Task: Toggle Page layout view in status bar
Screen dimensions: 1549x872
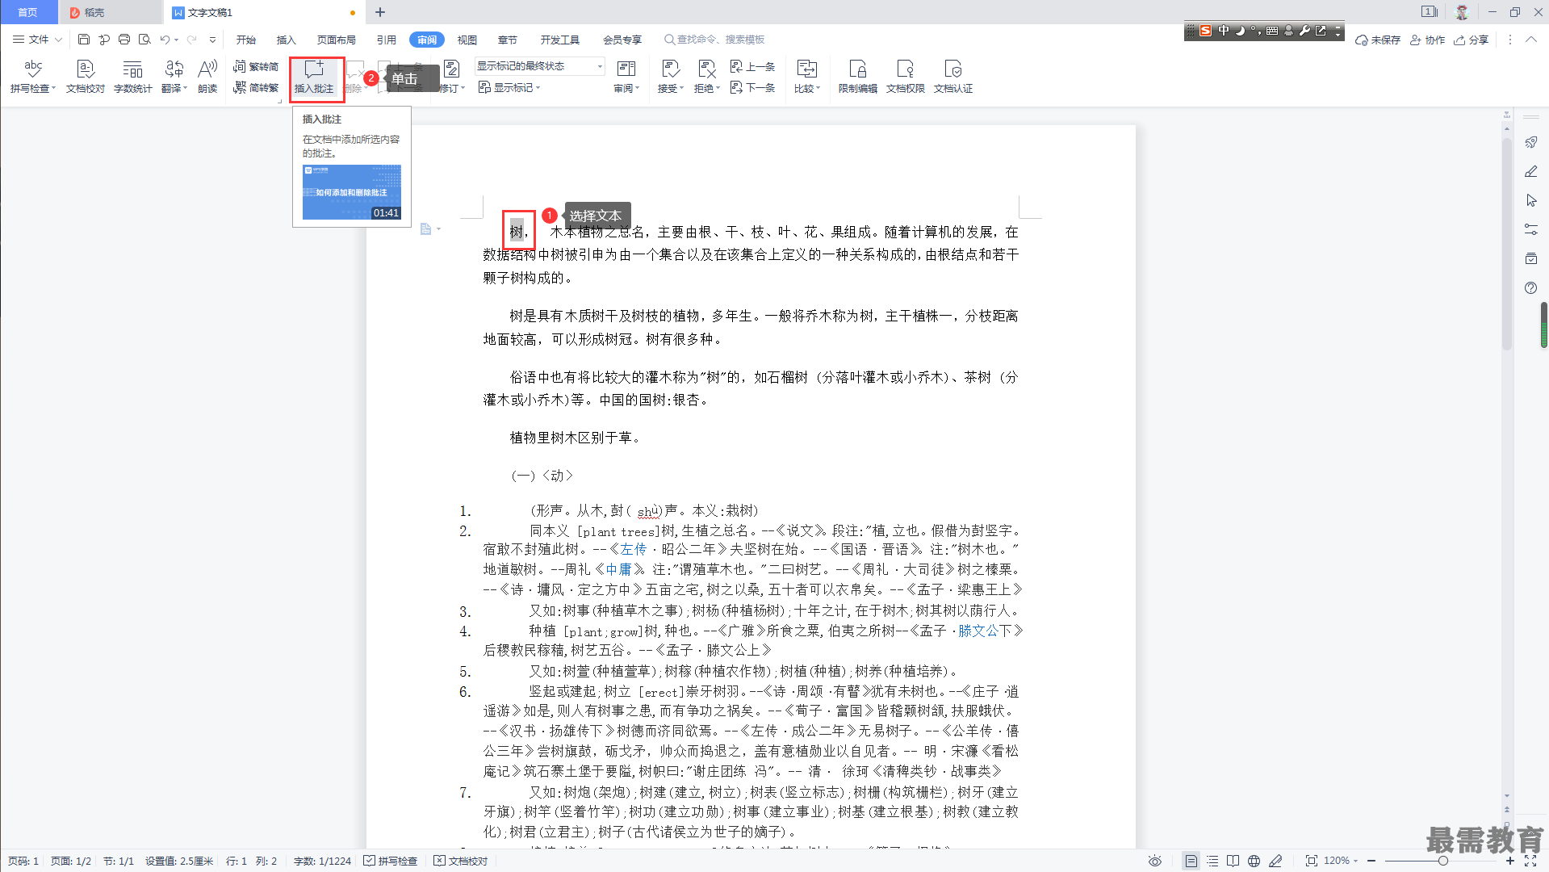Action: (1191, 861)
